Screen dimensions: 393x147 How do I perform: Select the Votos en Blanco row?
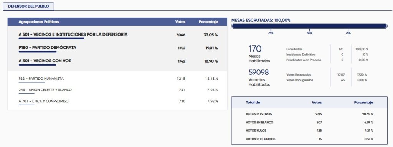pos(309,122)
